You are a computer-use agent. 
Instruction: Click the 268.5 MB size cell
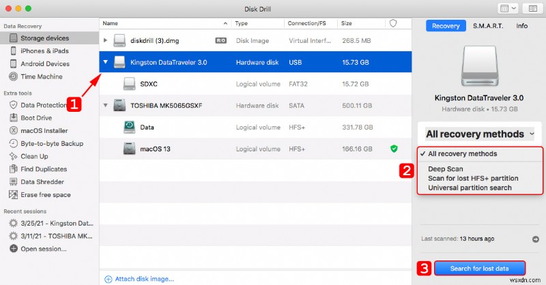[356, 41]
